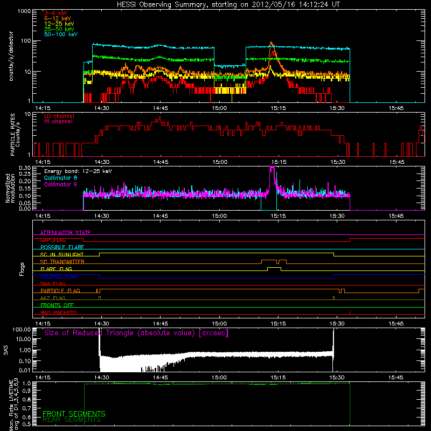The image size is (431, 431).
Task: Select the Collimator 8 legend label
Action: [60, 178]
